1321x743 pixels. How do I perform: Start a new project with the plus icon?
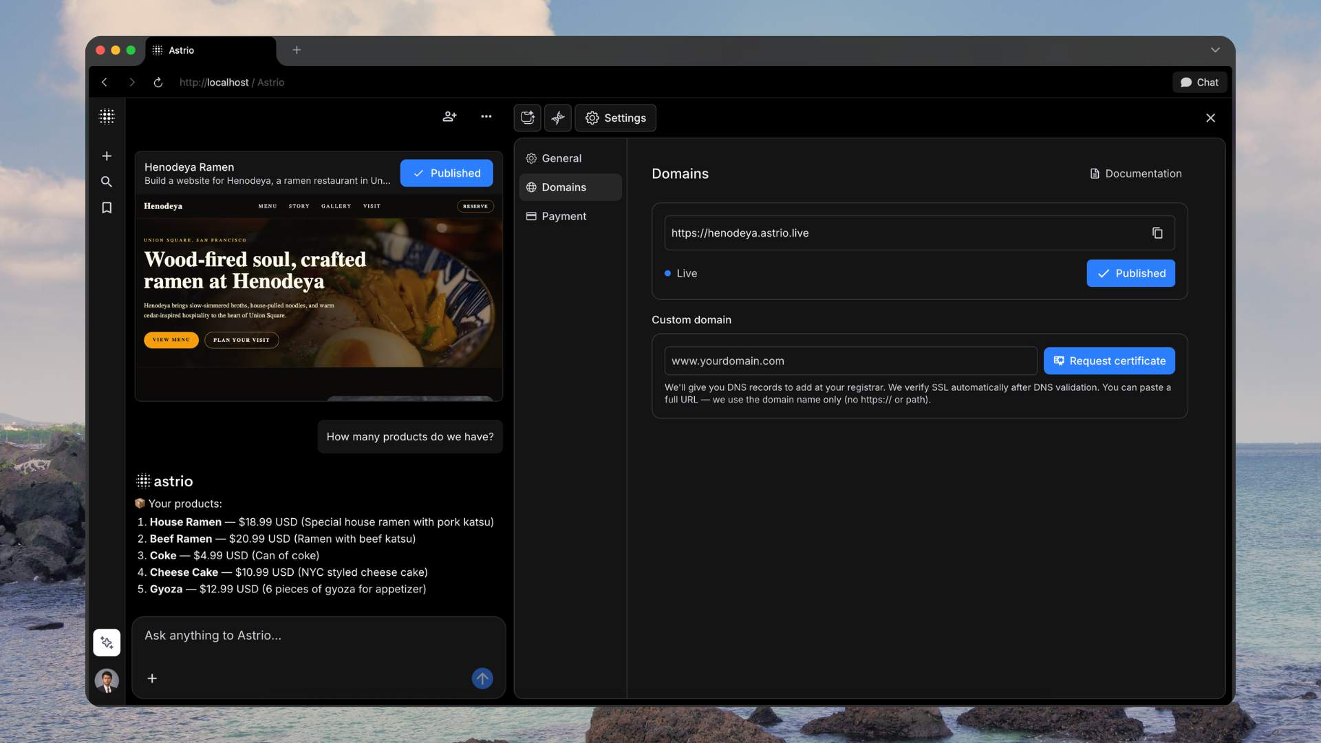click(x=107, y=156)
